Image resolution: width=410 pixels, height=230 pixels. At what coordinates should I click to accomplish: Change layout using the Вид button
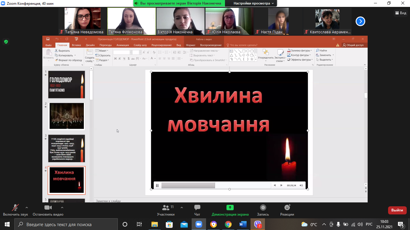point(400,13)
